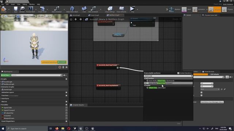Viewport: 234px width, 131px height.
Task: Open Firefox from the Windows taskbar
Action: (57, 128)
